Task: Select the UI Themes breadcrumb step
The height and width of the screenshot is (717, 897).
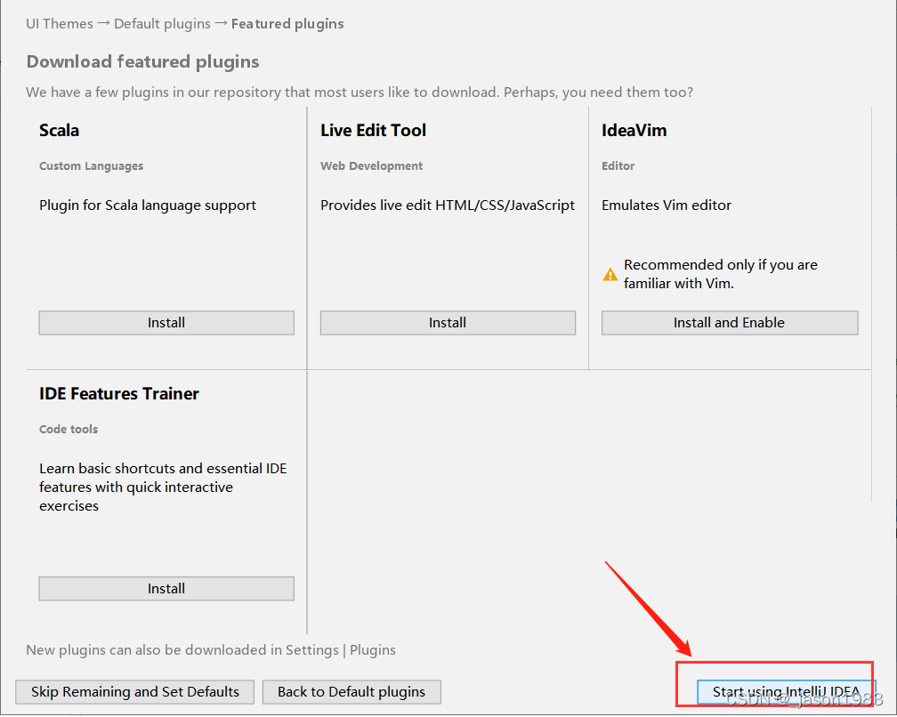Action: [60, 24]
